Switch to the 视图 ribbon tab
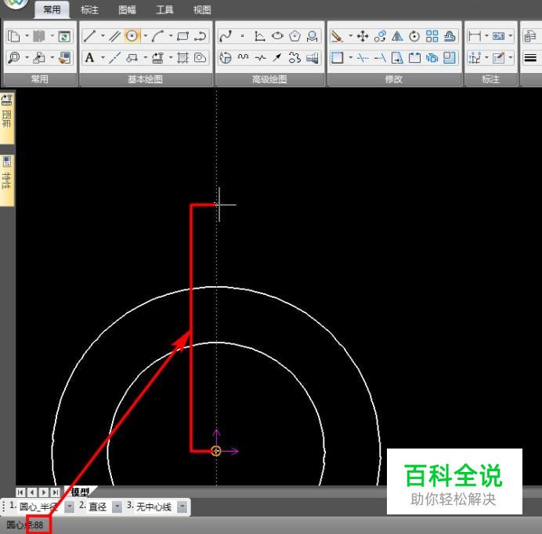Image resolution: width=542 pixels, height=534 pixels. pyautogui.click(x=202, y=9)
